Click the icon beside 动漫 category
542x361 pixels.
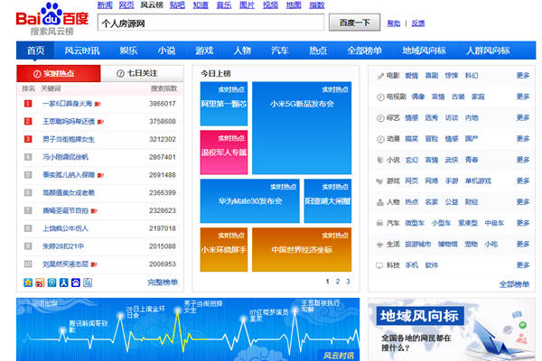tap(380, 139)
